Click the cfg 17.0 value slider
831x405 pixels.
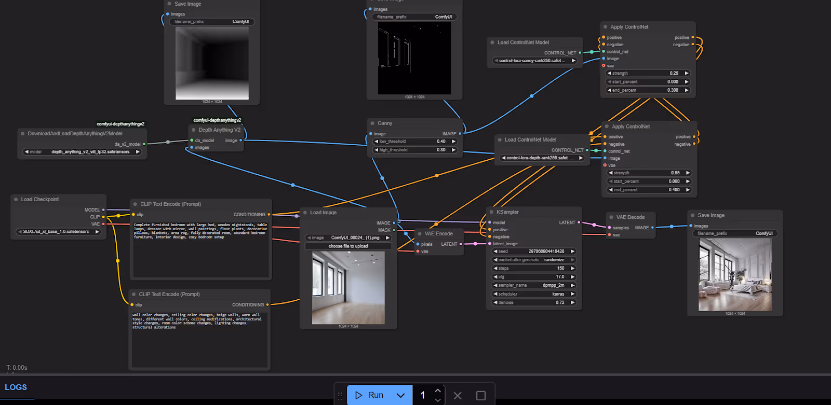534,277
